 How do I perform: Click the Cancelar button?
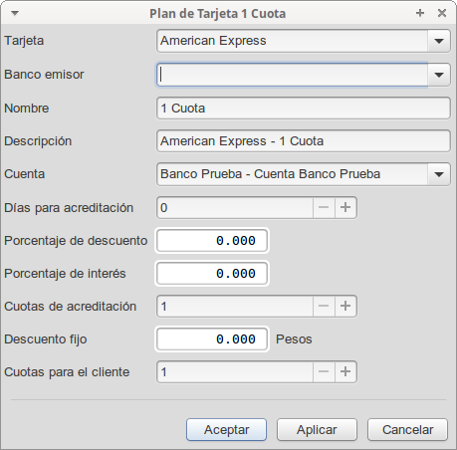pyautogui.click(x=407, y=430)
